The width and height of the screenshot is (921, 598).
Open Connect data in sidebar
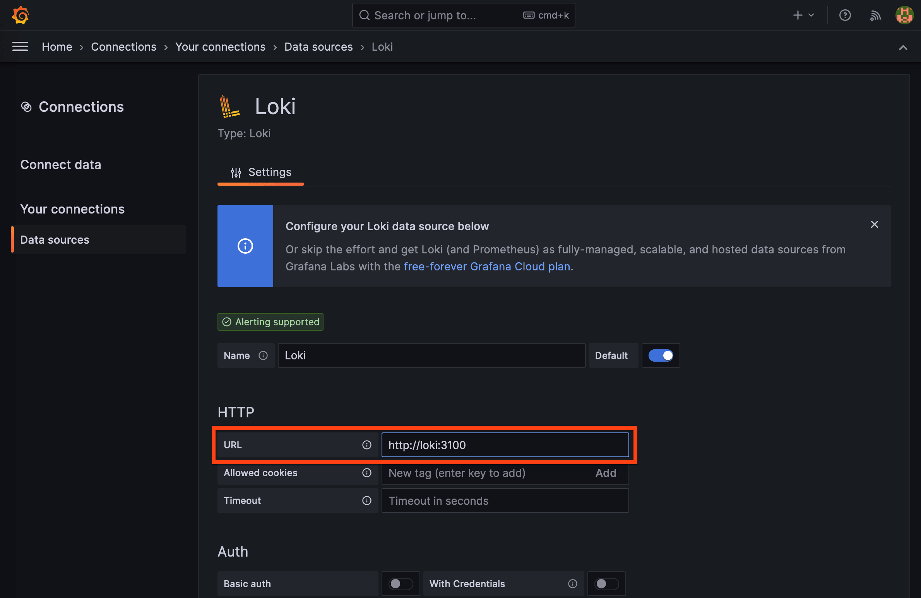tap(61, 165)
